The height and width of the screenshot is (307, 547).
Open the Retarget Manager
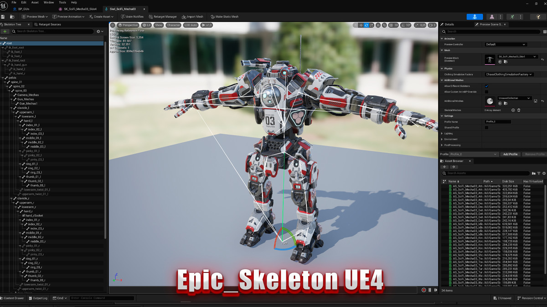tap(162, 16)
